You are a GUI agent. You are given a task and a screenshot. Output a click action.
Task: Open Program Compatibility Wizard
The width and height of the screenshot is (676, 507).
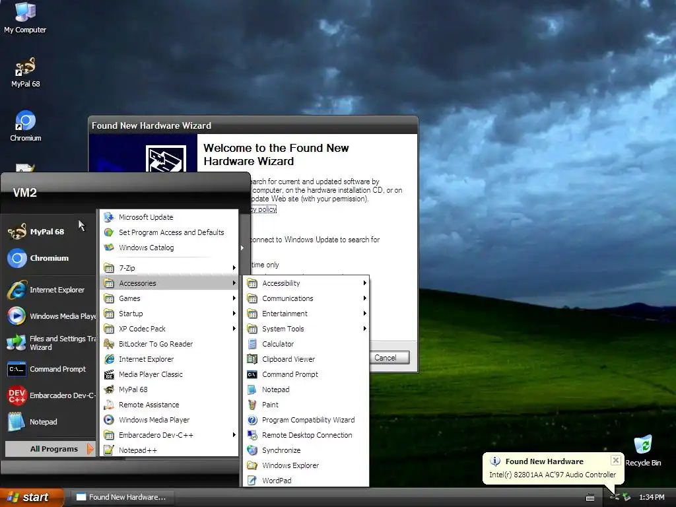click(306, 420)
